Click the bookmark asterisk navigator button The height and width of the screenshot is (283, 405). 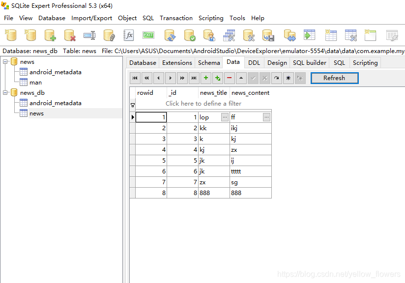coord(288,78)
